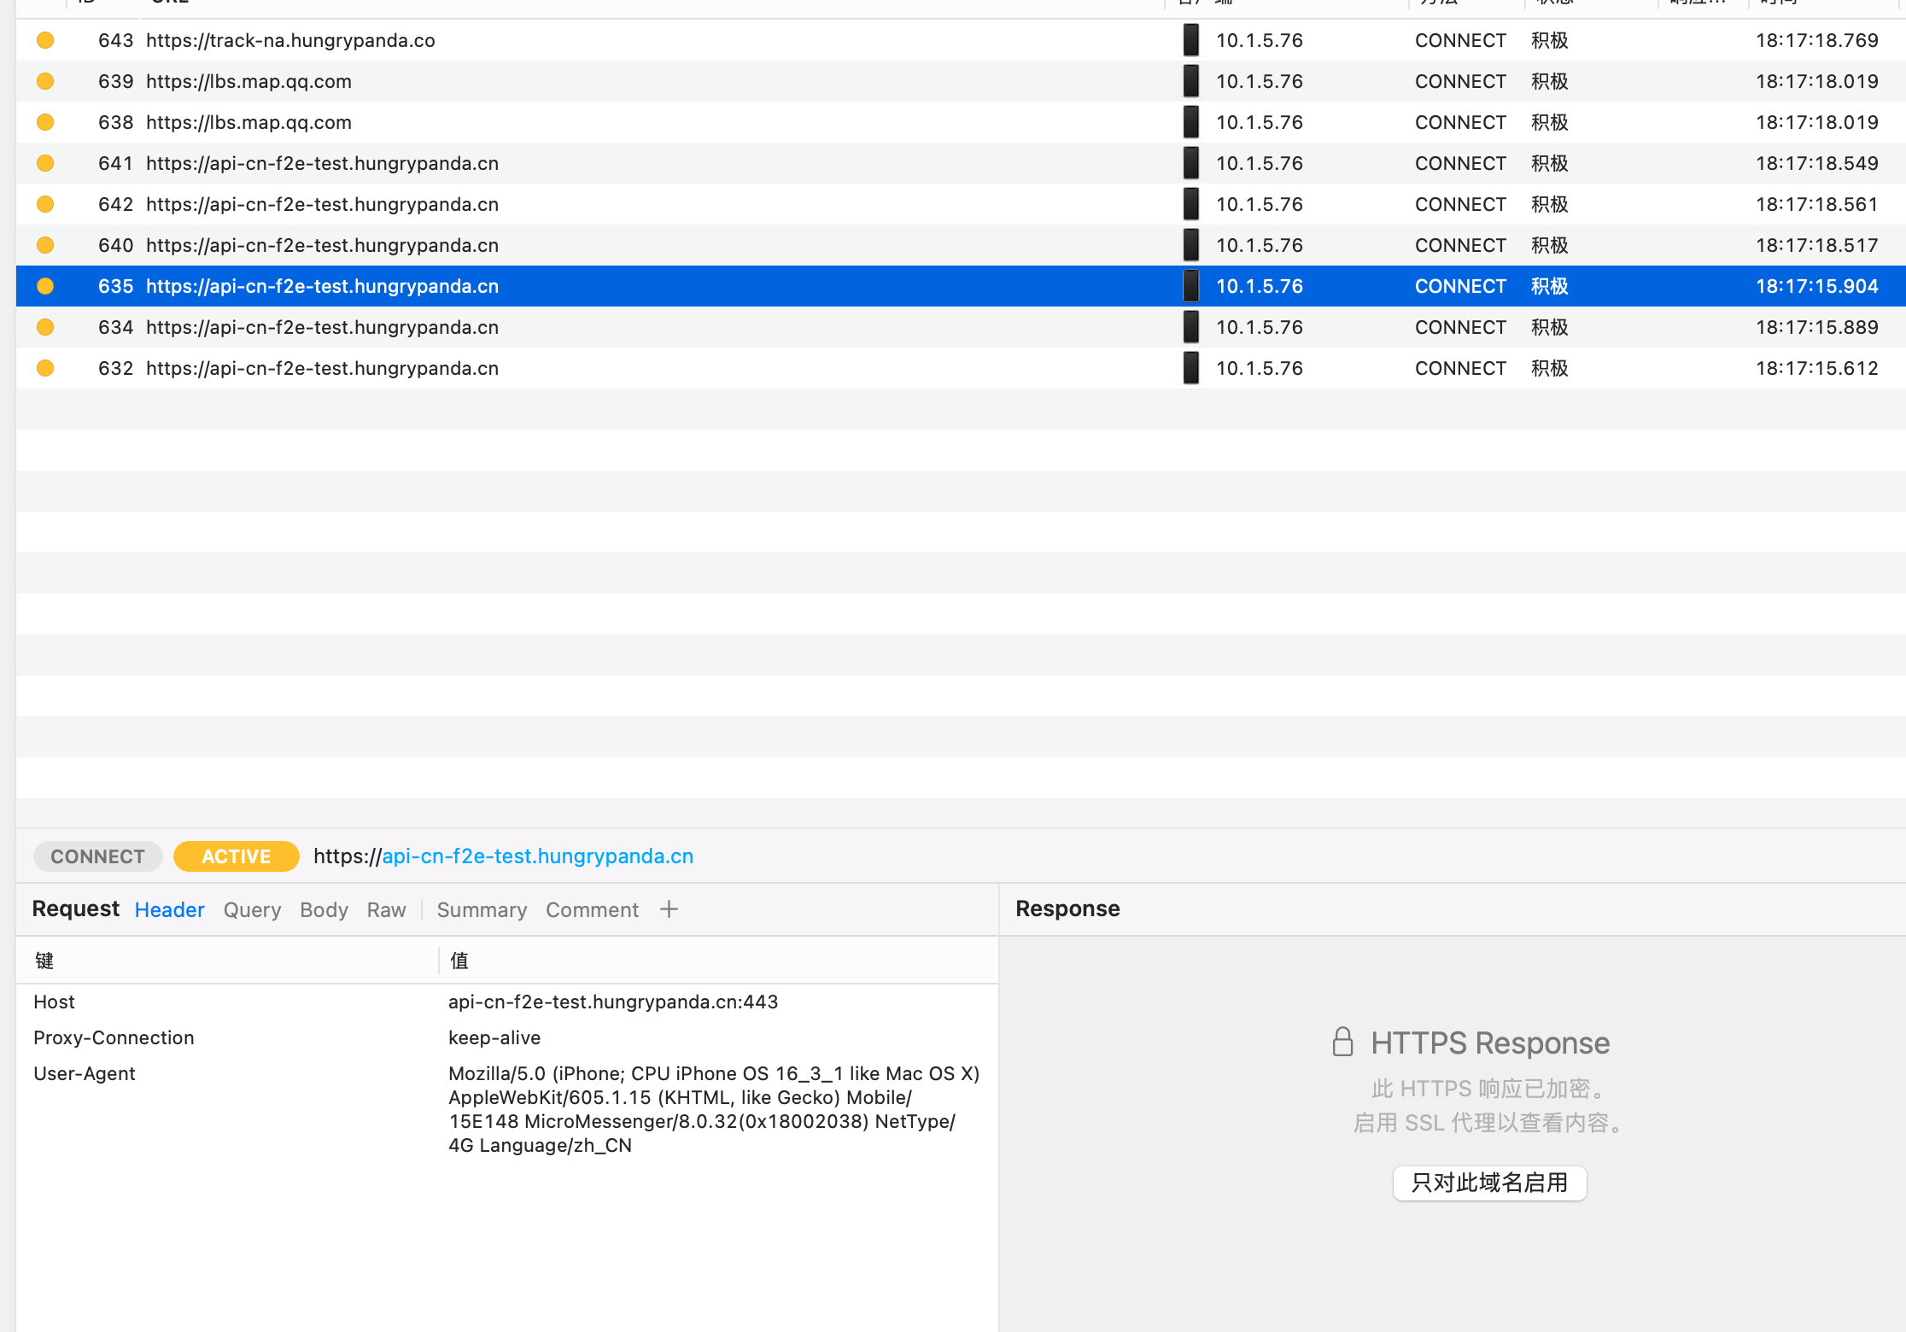Screen dimensions: 1906x1332
Task: Click the yellow status dot on request 643
Action: coord(44,40)
